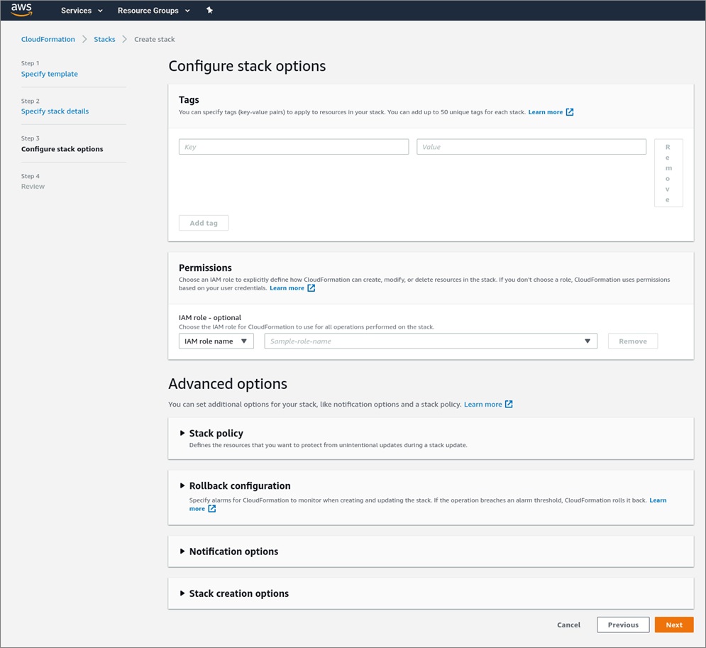The height and width of the screenshot is (648, 706).
Task: Go to CloudFormation breadcrumb link
Action: (x=48, y=39)
